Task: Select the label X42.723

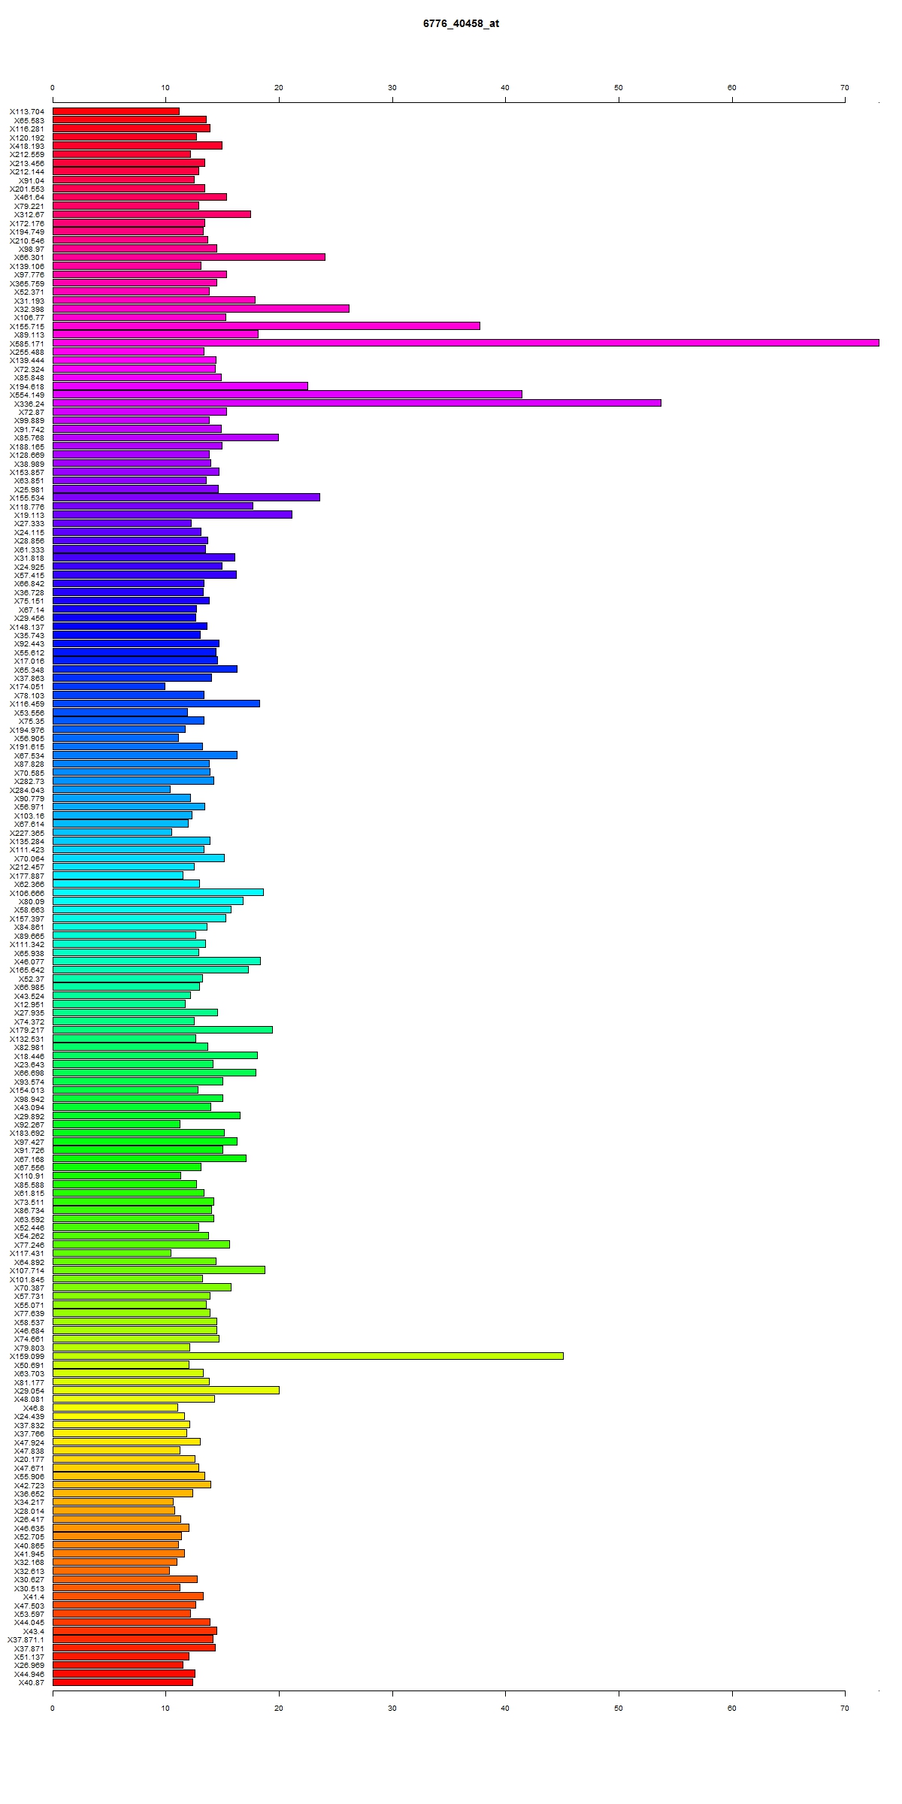Action: click(x=29, y=1485)
